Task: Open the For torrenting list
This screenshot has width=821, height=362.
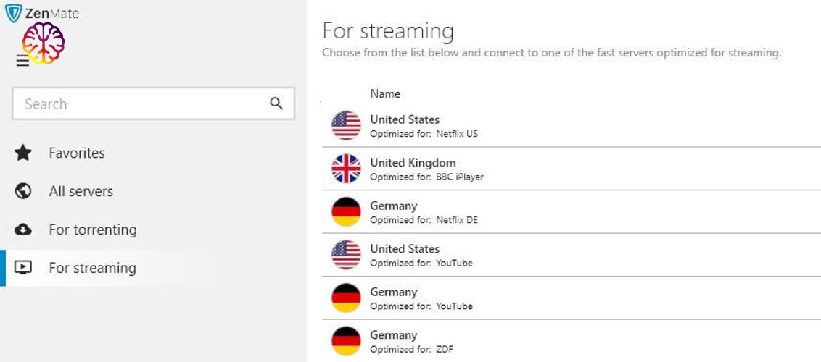Action: [93, 230]
